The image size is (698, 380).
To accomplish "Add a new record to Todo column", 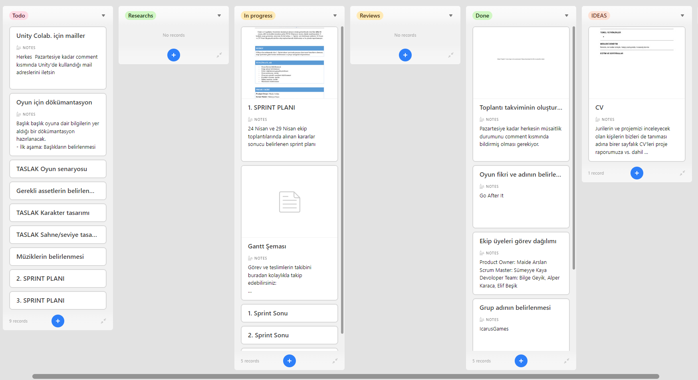I will click(x=58, y=321).
